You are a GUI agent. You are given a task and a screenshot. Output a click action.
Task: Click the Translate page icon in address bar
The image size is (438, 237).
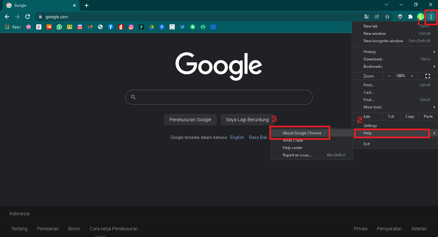(367, 17)
